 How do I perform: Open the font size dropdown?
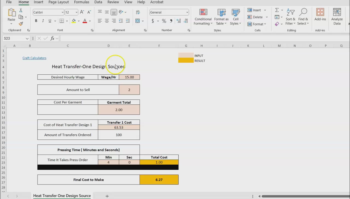tap(76, 12)
